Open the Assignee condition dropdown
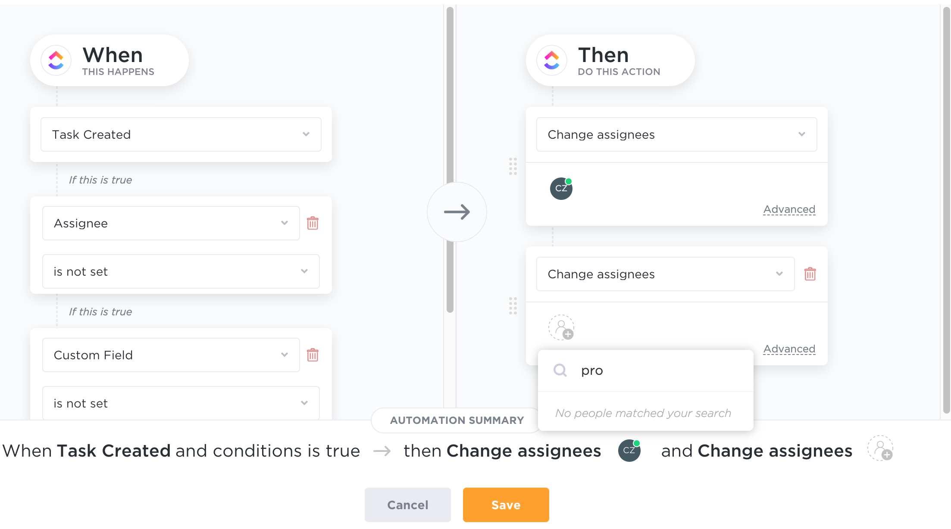951x529 pixels. click(x=171, y=223)
